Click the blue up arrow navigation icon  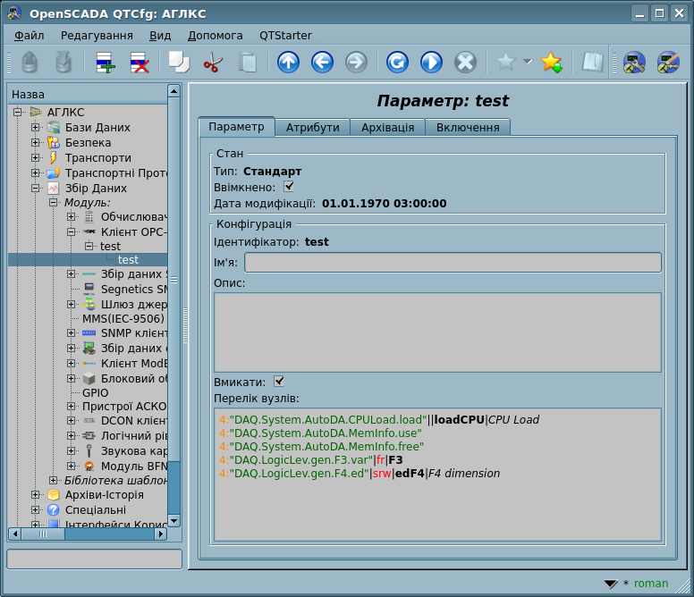click(288, 63)
